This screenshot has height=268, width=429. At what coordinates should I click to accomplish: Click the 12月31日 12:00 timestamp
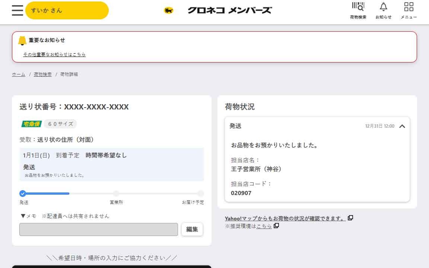click(x=379, y=126)
